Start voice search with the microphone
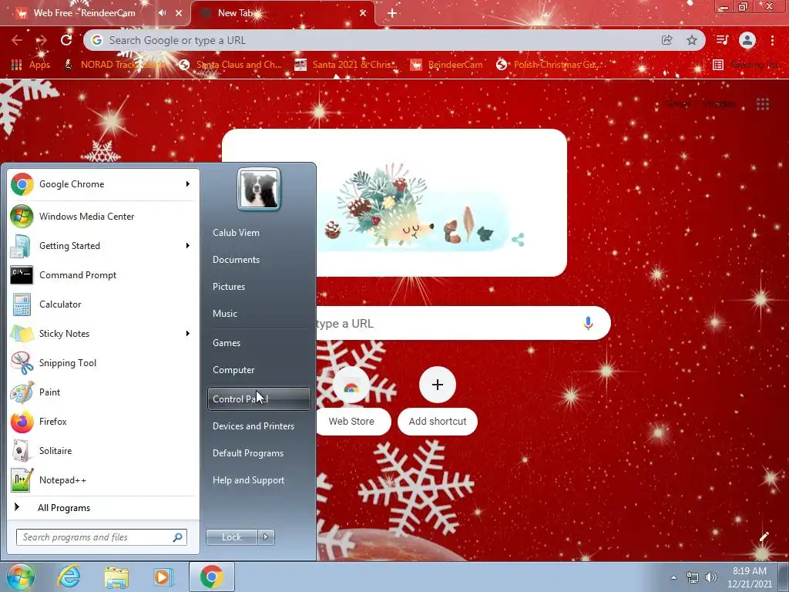The image size is (789, 592). pos(588,323)
